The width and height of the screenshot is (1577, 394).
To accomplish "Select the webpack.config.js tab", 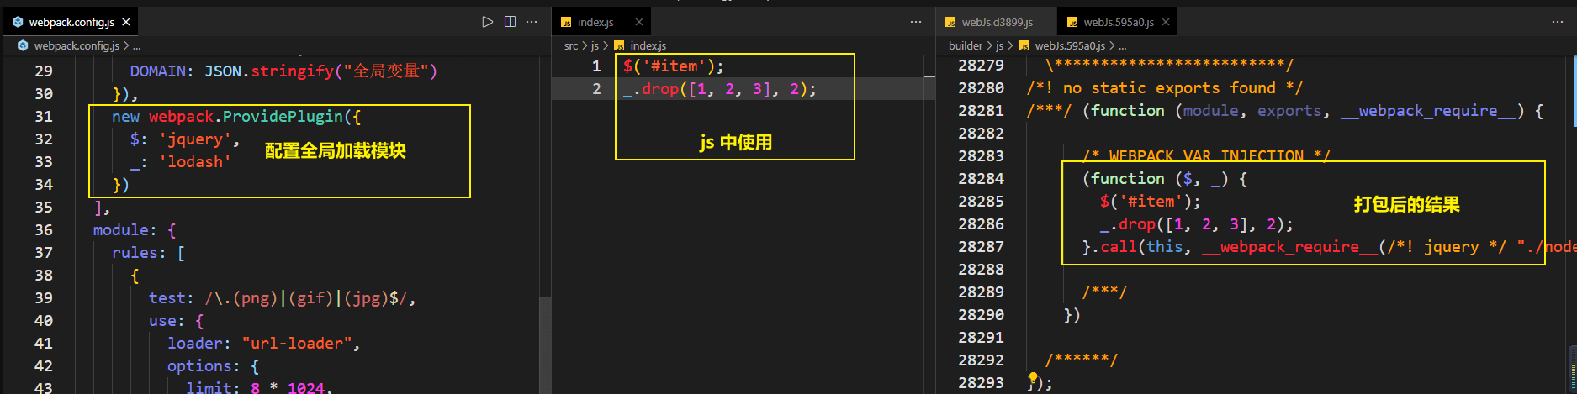I will point(71,22).
